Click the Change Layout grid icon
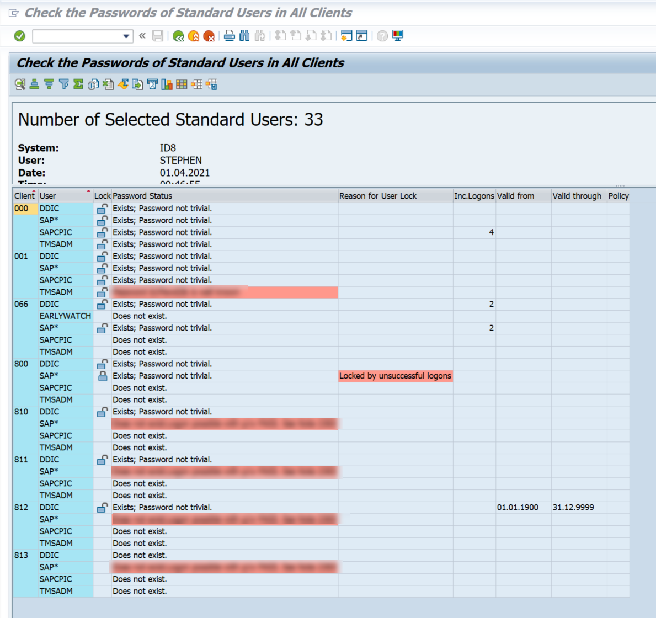Viewport: 656px width, 618px height. tap(182, 84)
